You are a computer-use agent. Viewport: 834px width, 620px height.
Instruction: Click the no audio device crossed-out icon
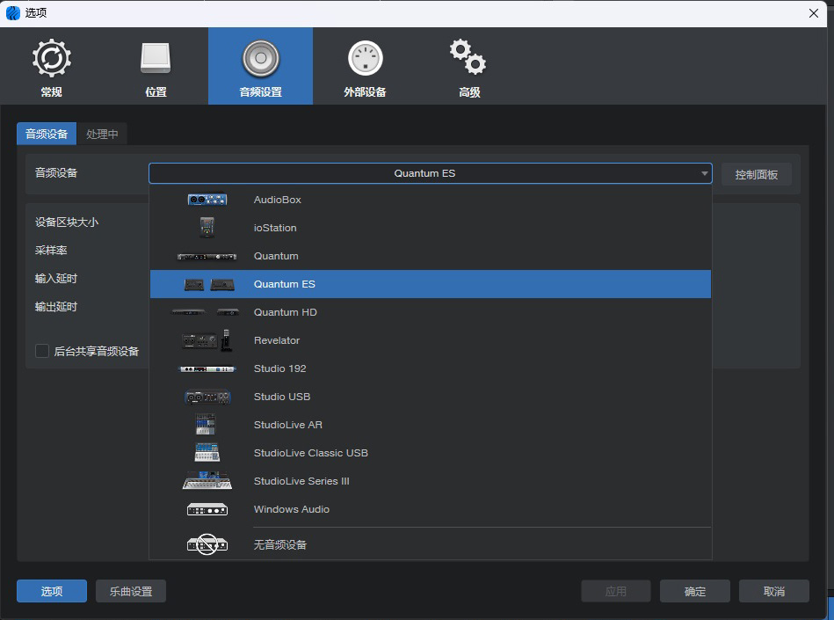[207, 545]
